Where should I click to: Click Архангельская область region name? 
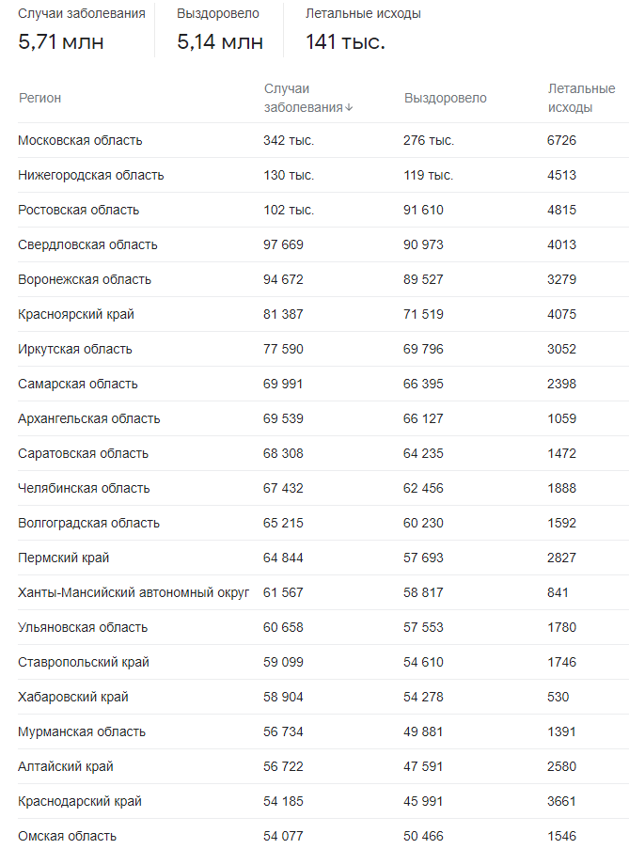tap(88, 418)
